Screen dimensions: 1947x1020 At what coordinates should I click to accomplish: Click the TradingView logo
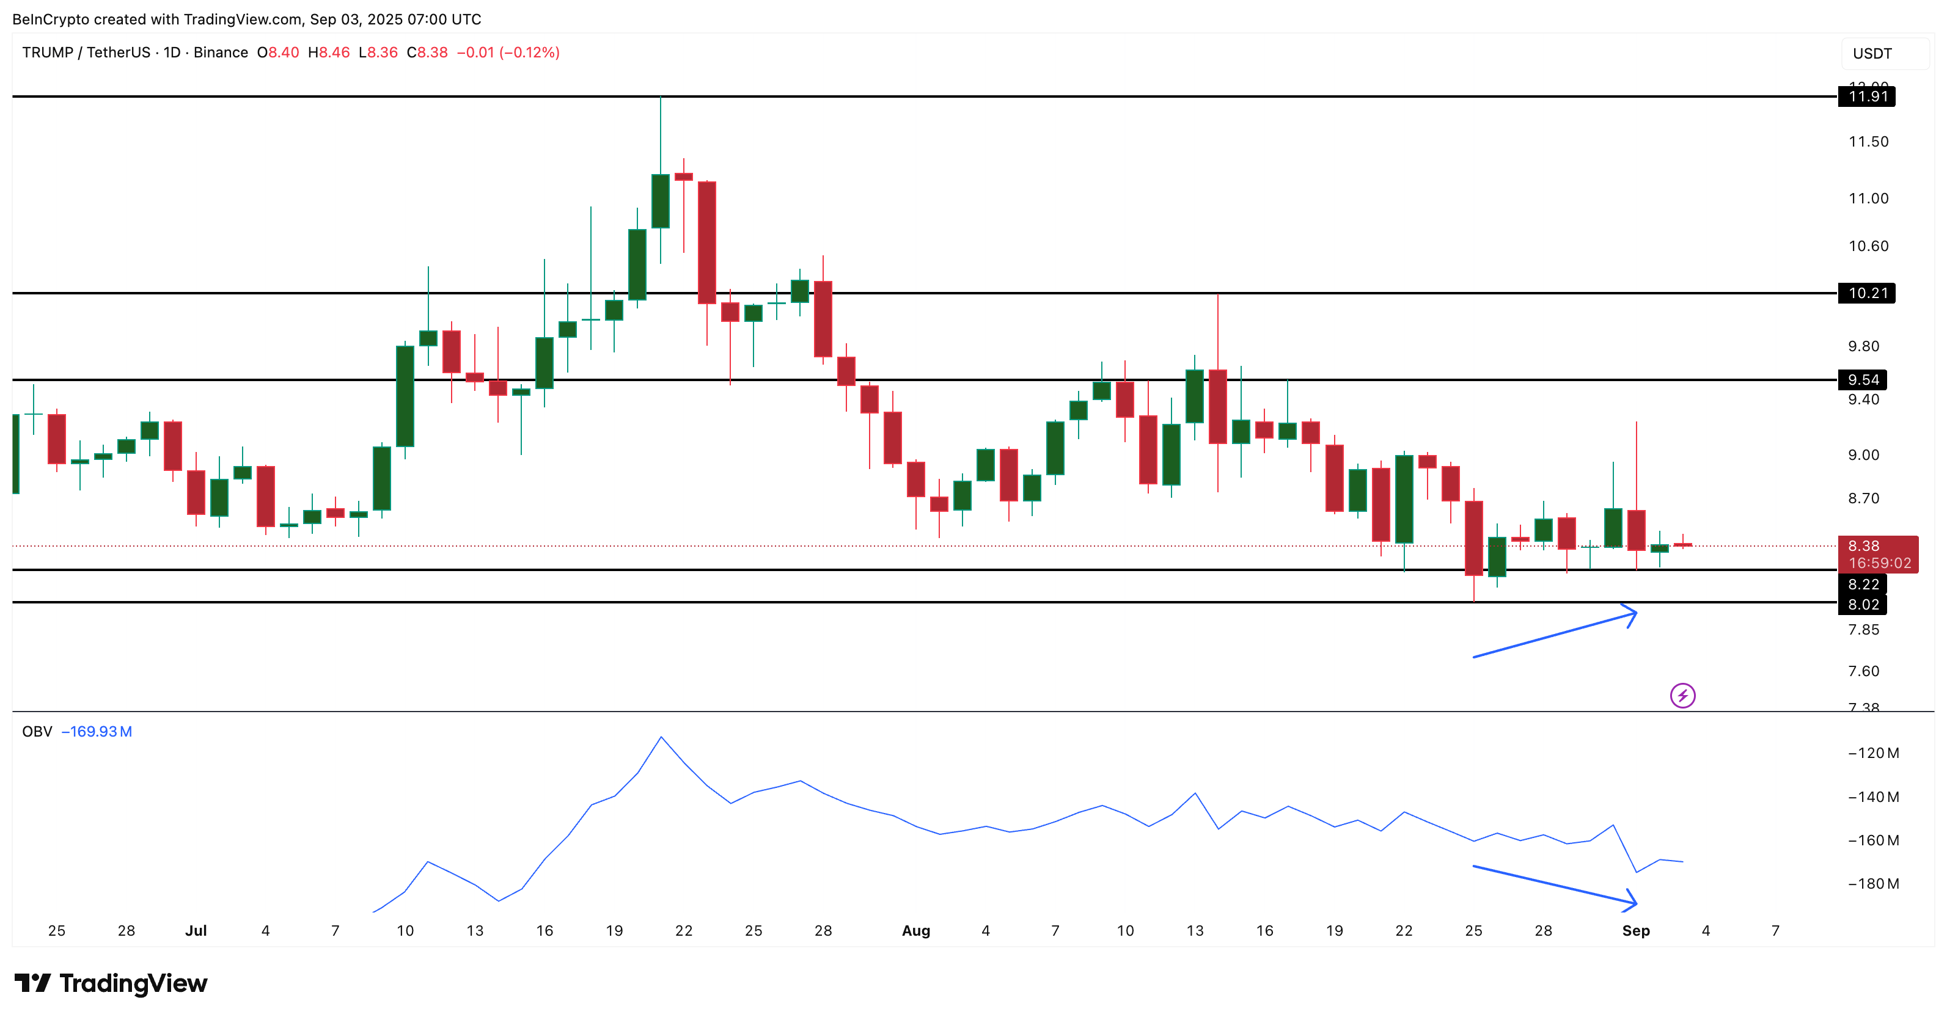point(111,983)
